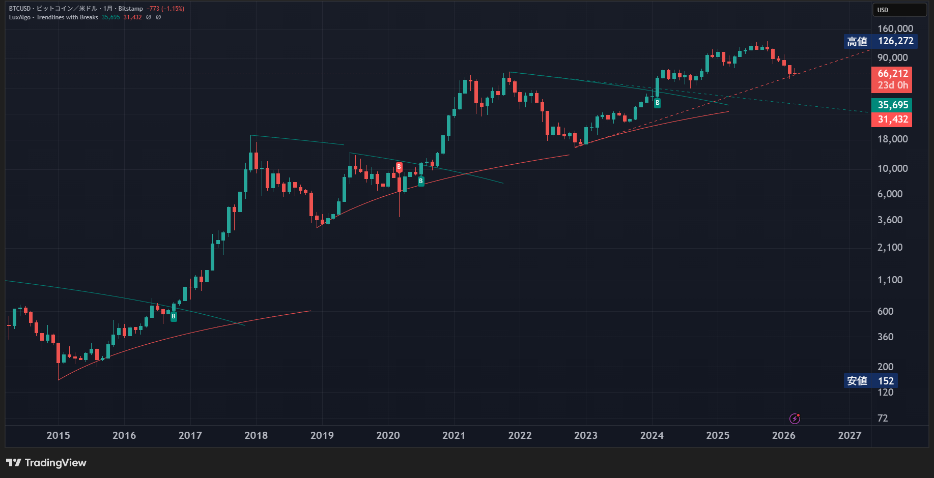Open the purple lightning event icon
Screen dimensions: 934x478
tap(795, 419)
